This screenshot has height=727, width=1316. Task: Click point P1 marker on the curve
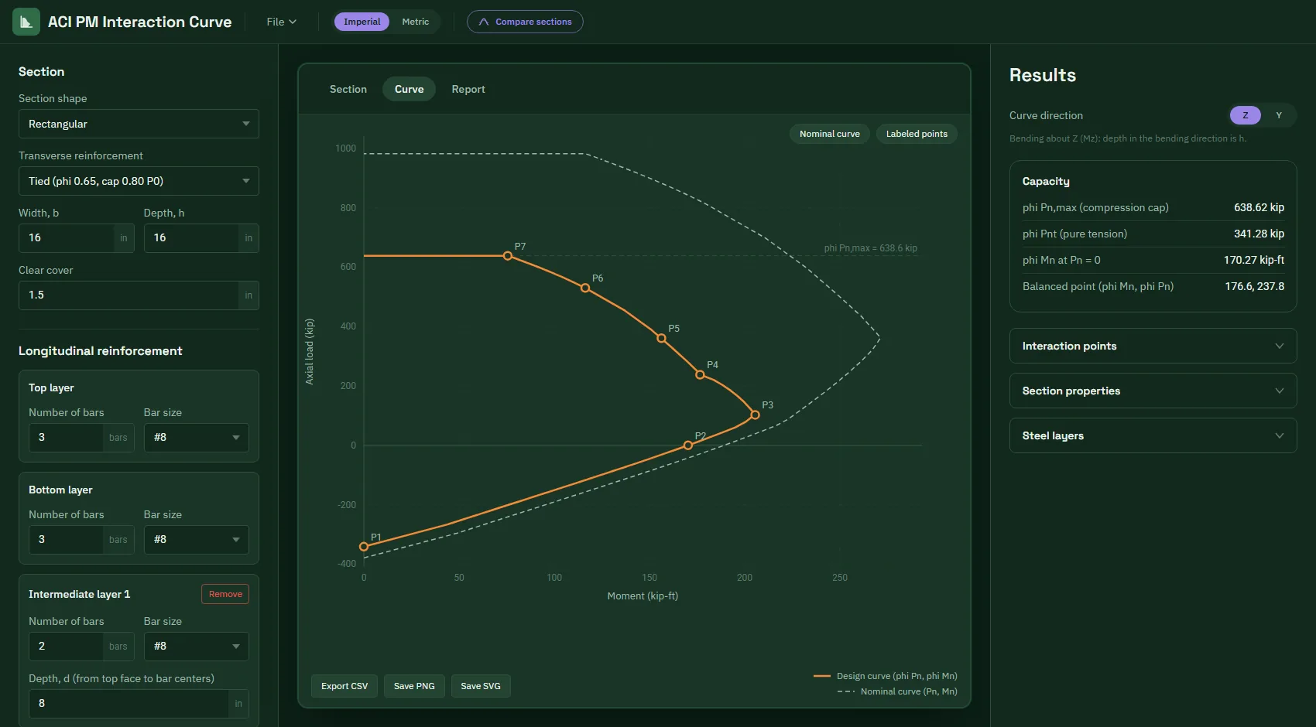coord(364,547)
